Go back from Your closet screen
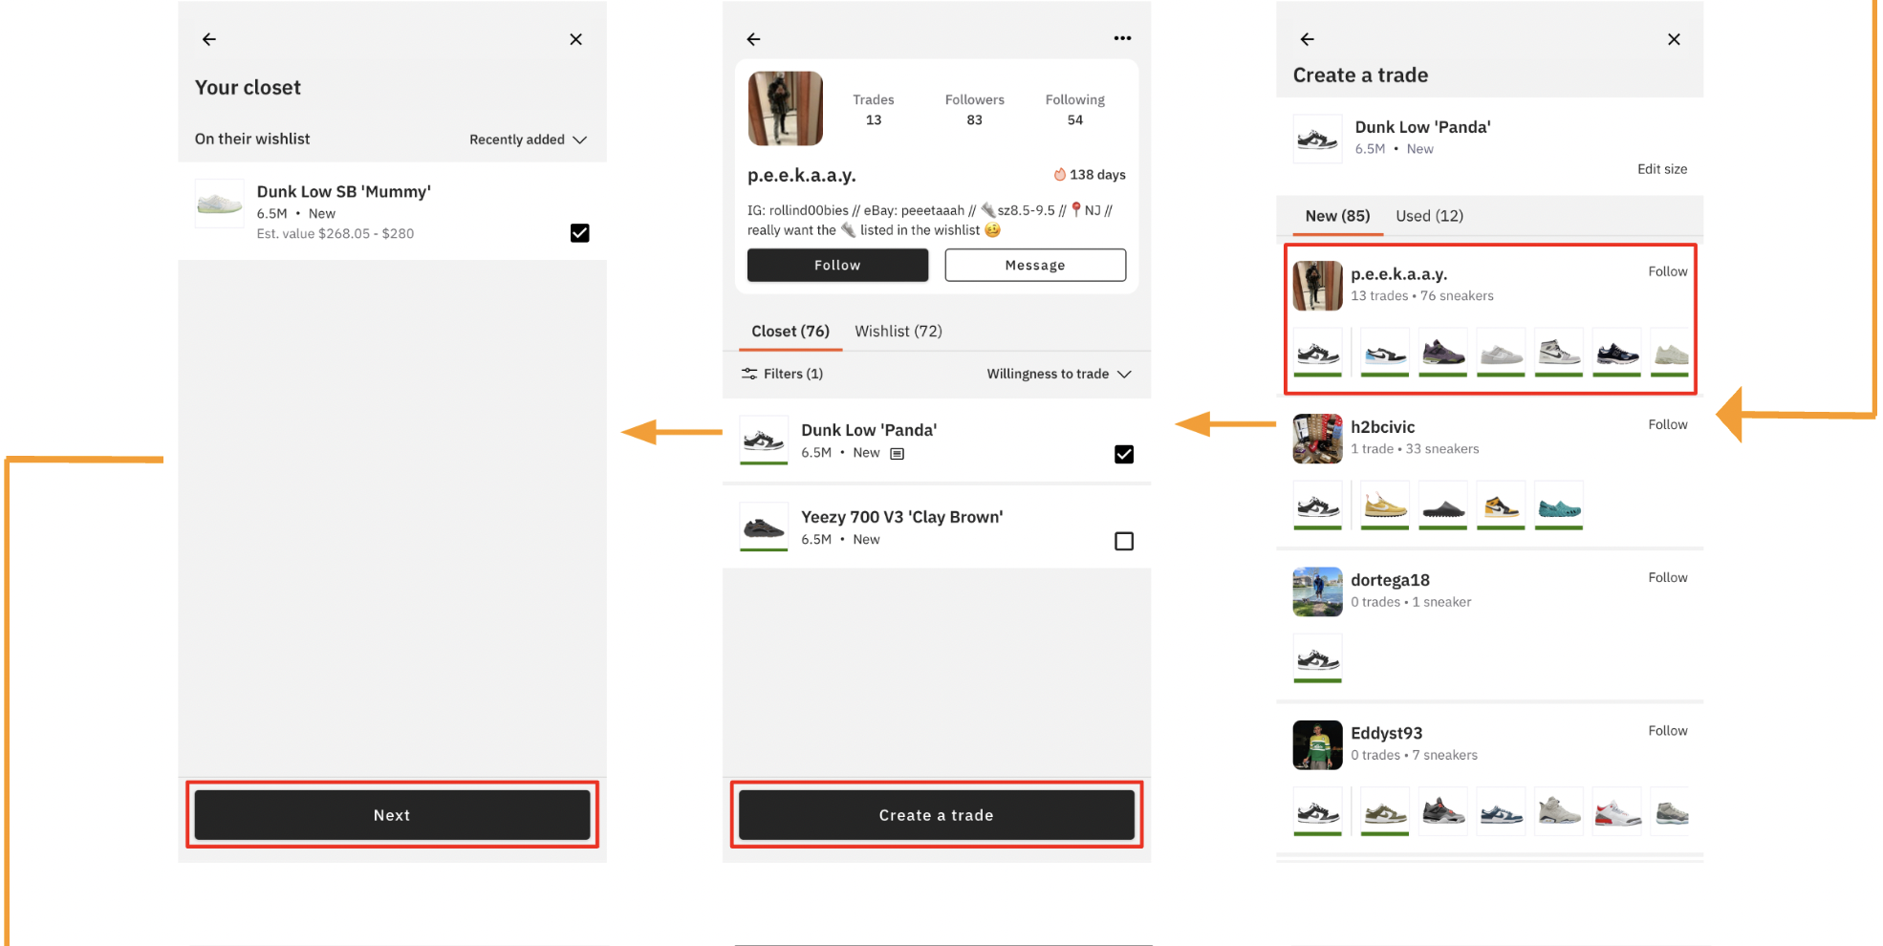The image size is (1883, 946). 209,39
